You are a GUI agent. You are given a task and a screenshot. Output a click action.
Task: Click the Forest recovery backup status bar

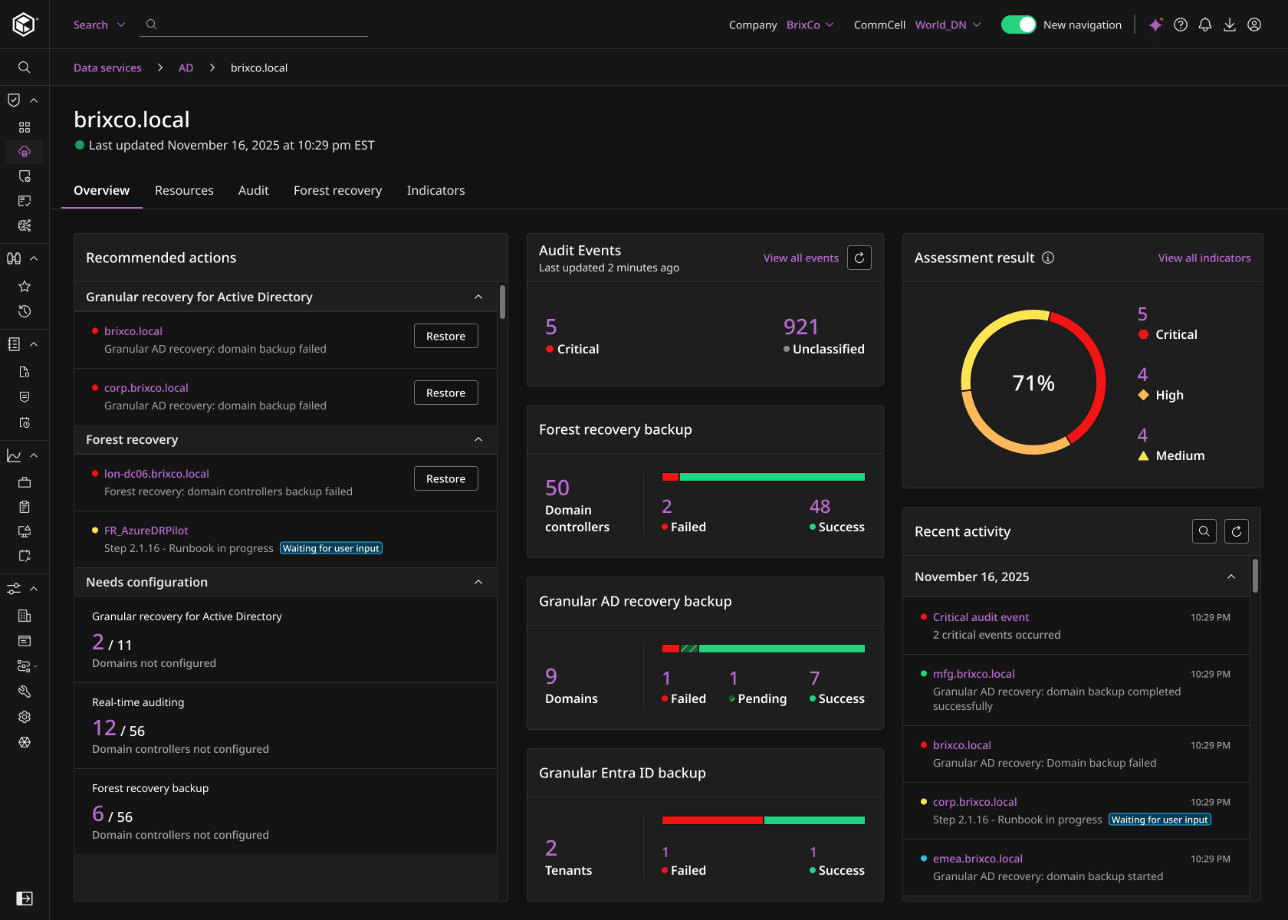[763, 477]
